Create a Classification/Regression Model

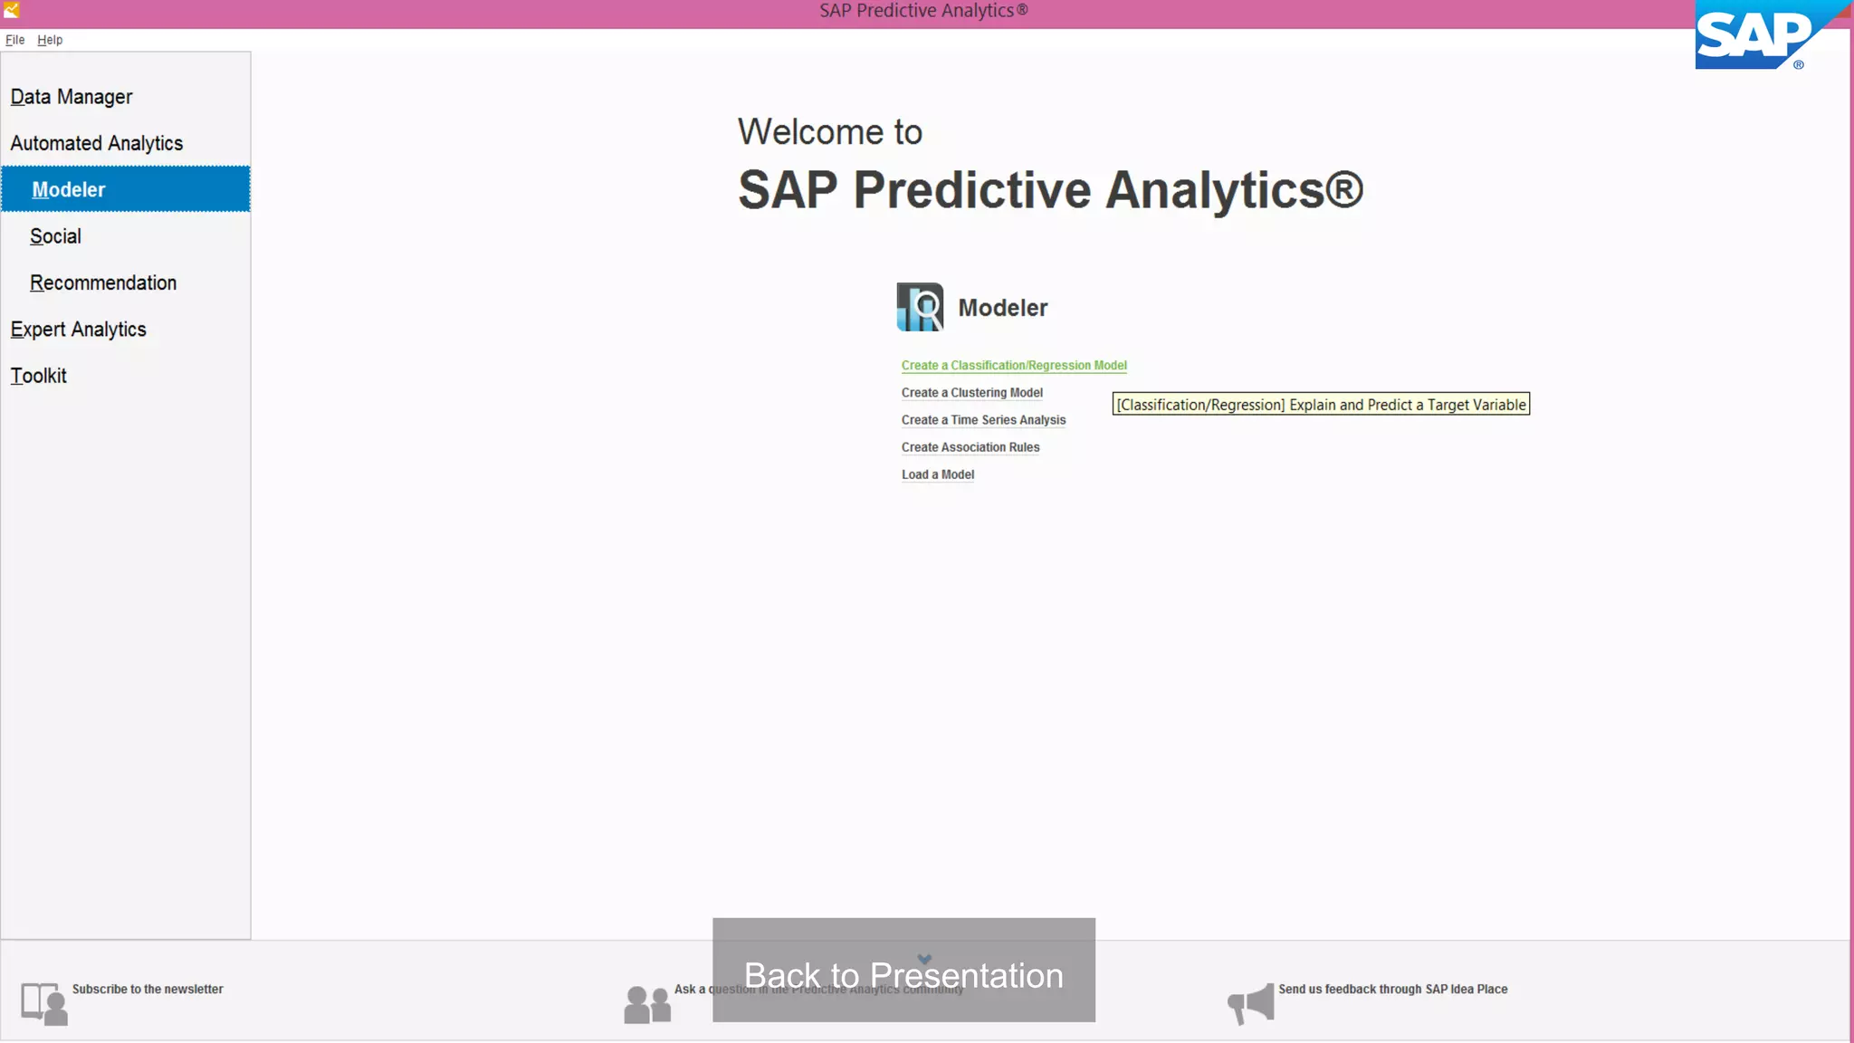tap(1014, 366)
